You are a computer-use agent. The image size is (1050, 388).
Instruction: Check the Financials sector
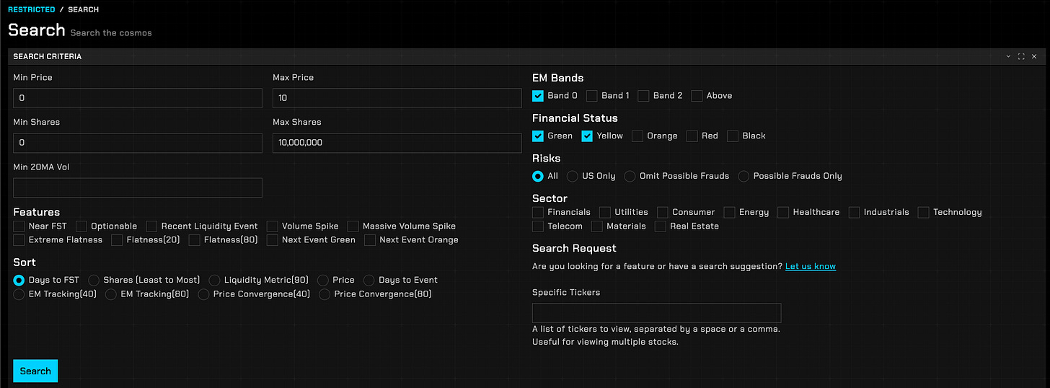point(538,212)
